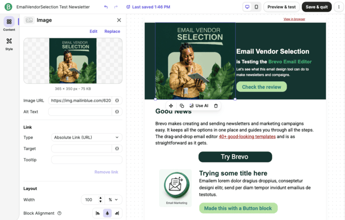This screenshot has width=345, height=220.
Task: Use AI on the selected block
Action: (x=199, y=106)
